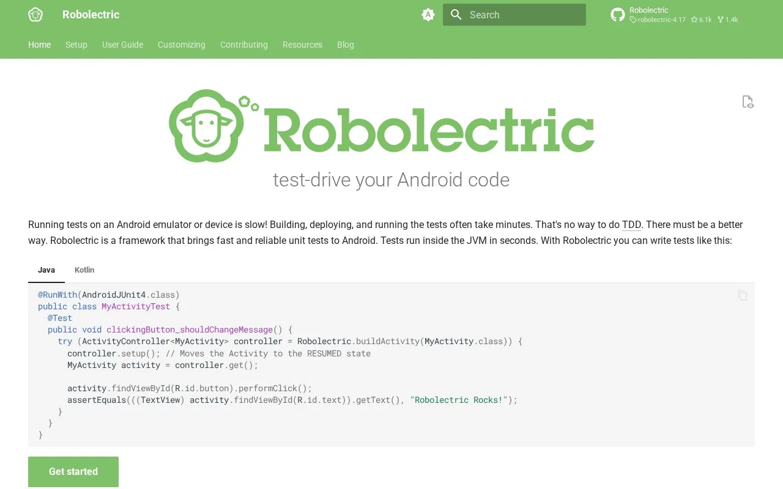
Task: Go to the Blog tab
Action: [346, 45]
